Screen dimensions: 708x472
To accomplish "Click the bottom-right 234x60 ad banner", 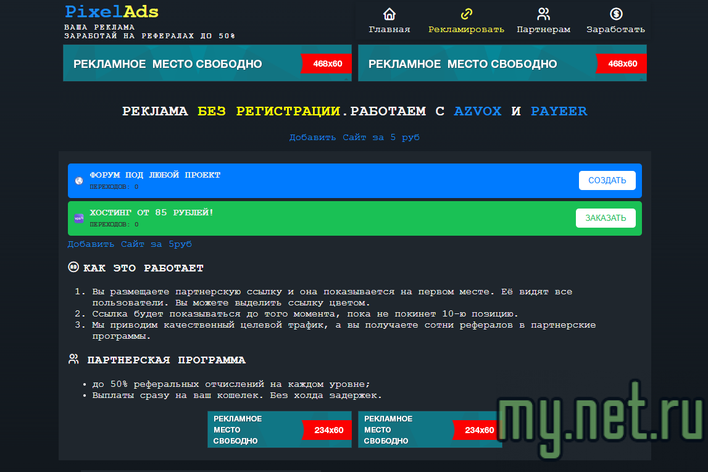I will 430,429.
